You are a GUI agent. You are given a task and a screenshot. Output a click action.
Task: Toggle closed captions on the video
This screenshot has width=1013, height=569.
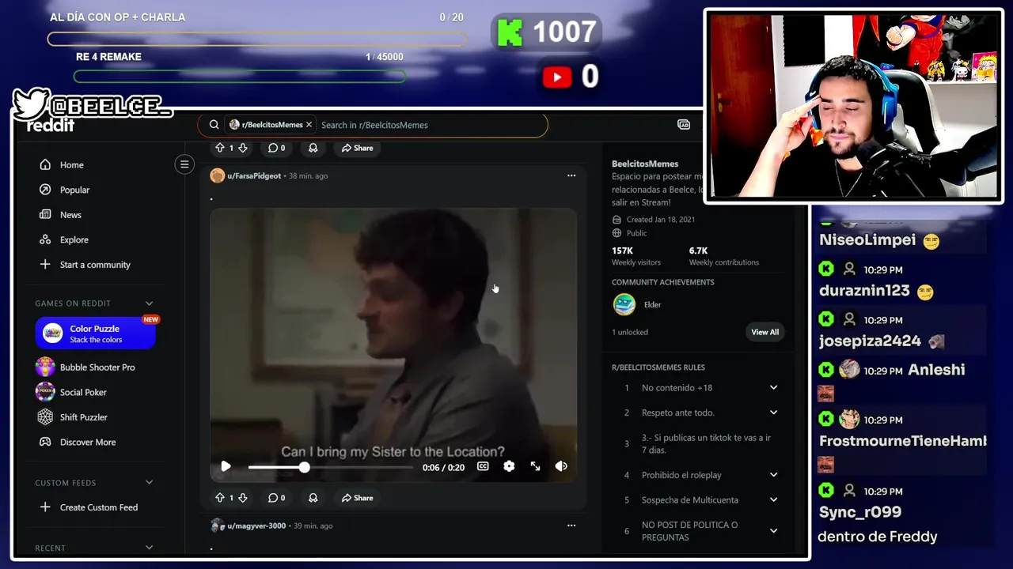pyautogui.click(x=483, y=466)
